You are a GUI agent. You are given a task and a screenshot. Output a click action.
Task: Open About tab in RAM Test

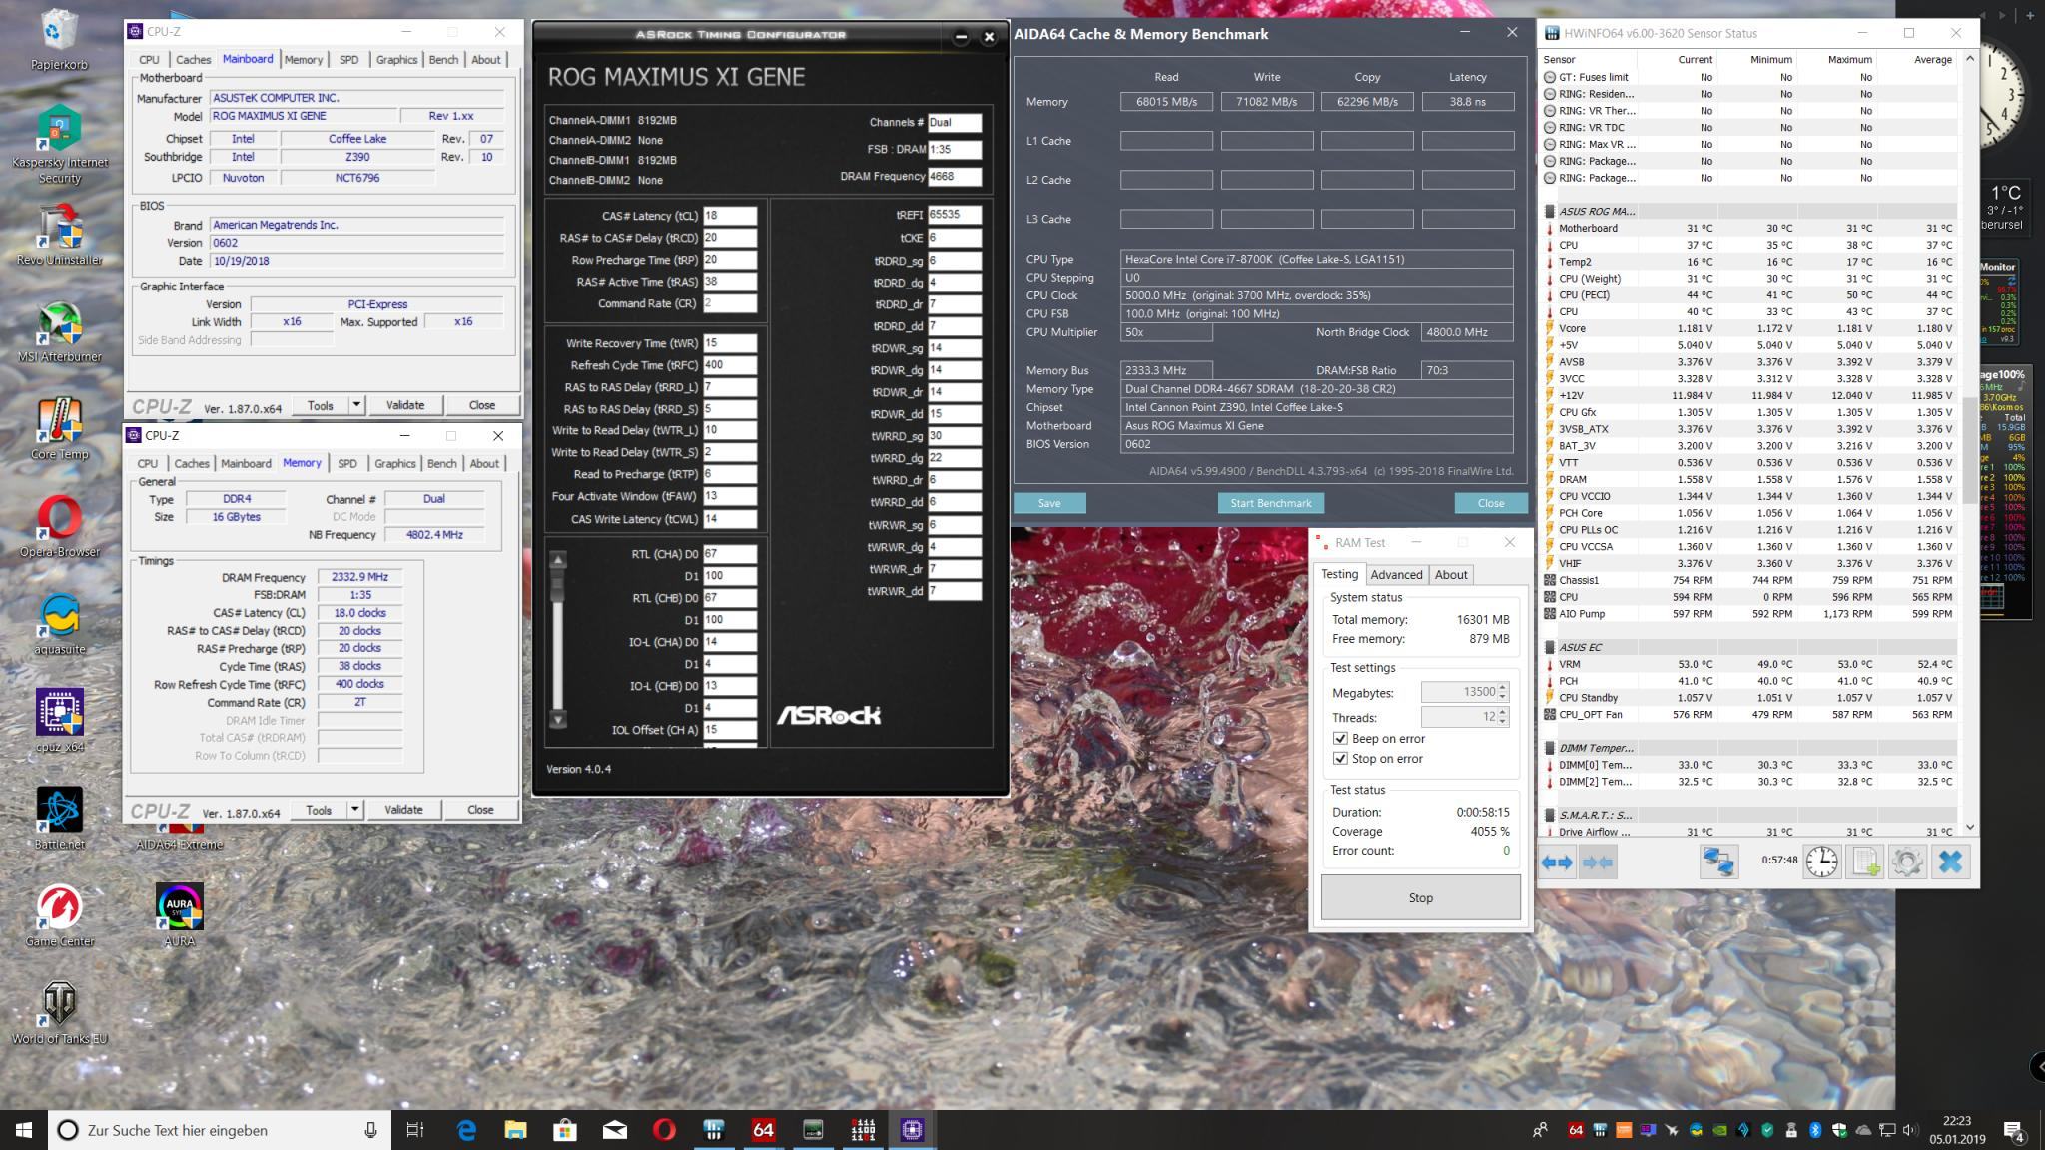[1451, 575]
